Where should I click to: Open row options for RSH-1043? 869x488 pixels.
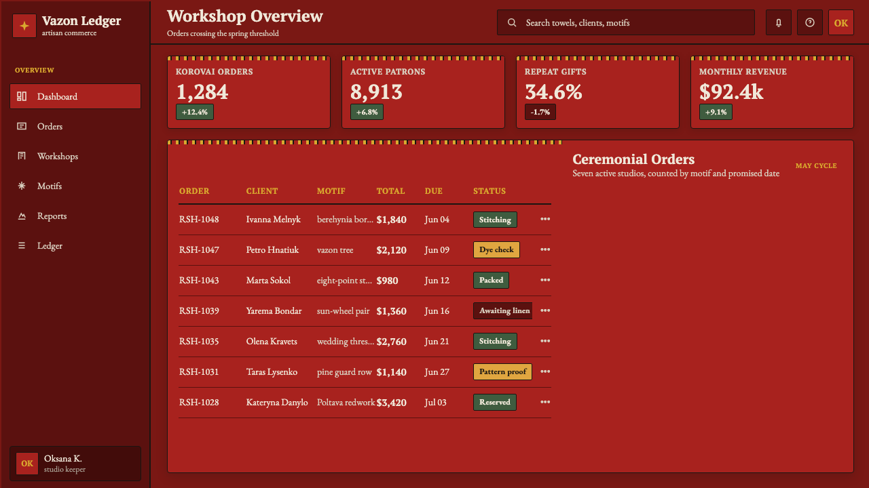tap(545, 280)
